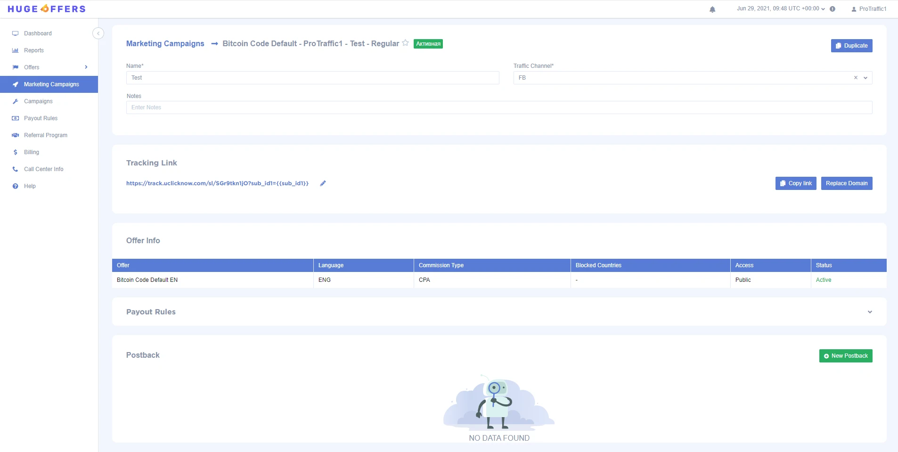
Task: Click the Help question mark icon
Action: coord(15,186)
